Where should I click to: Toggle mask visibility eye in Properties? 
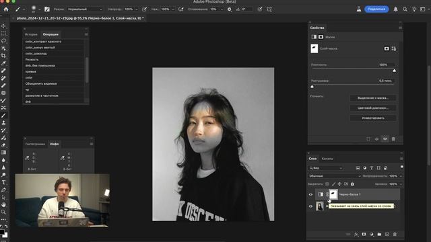[x=385, y=139]
